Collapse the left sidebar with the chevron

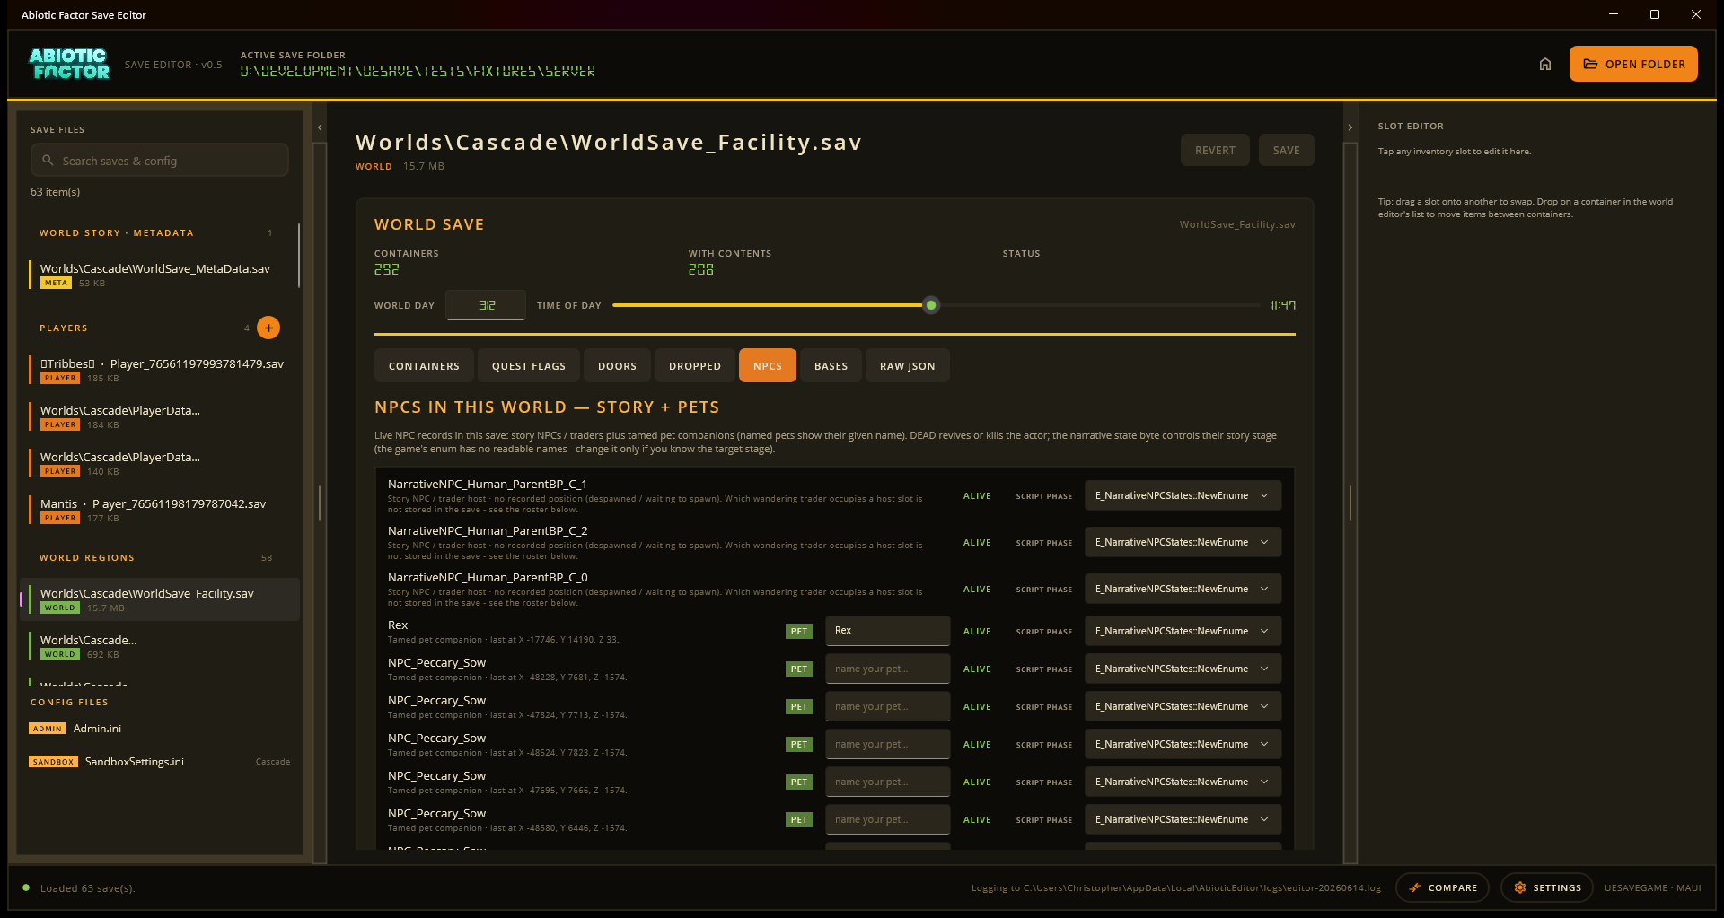320,127
